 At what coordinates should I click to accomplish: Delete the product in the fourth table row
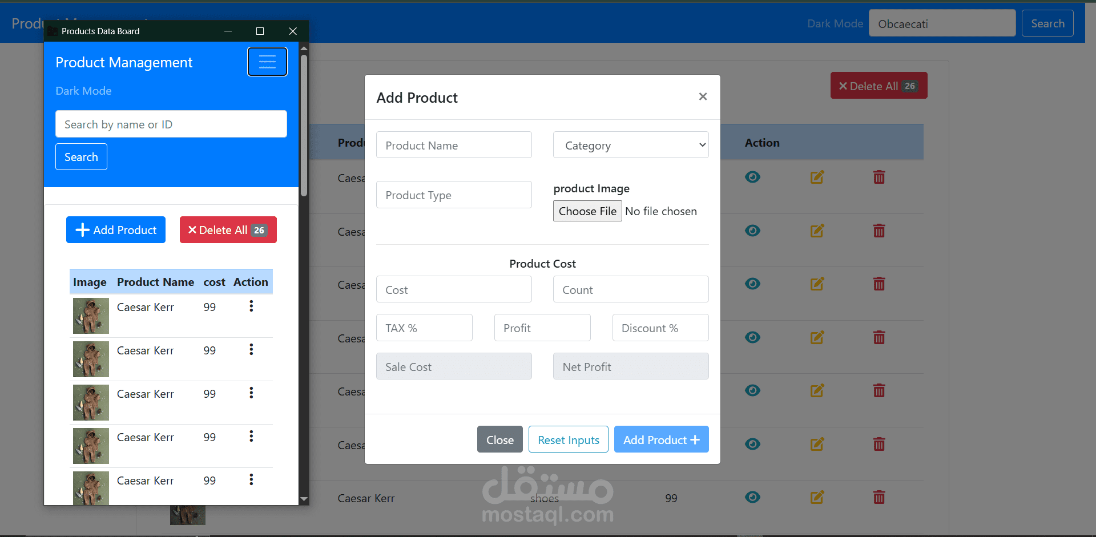(x=879, y=337)
